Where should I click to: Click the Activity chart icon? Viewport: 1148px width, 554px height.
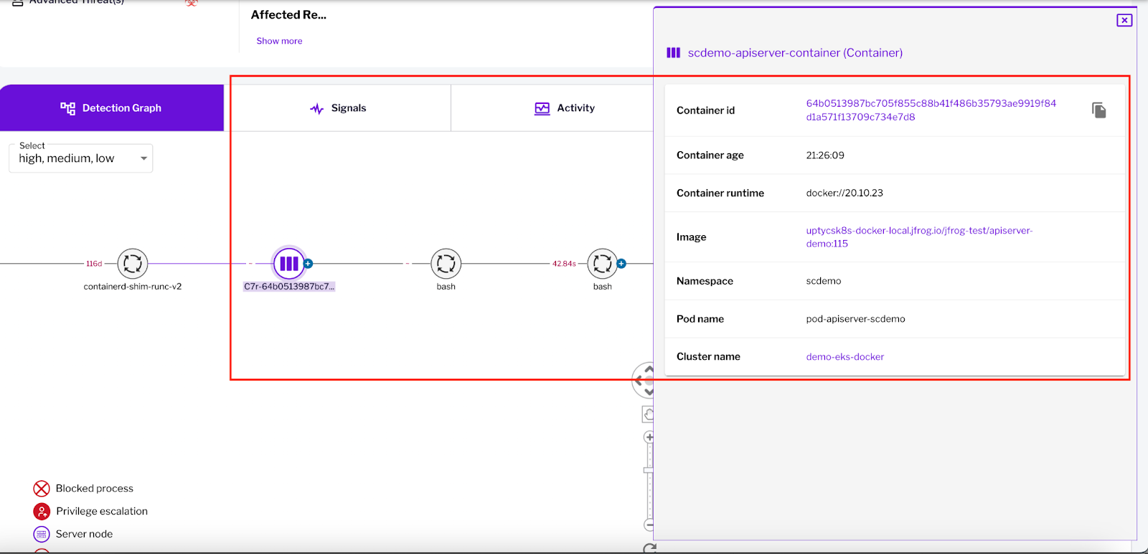click(x=542, y=108)
